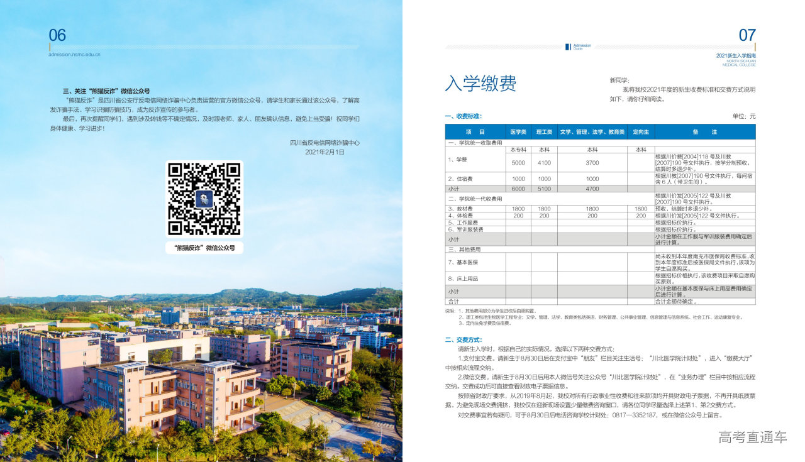The height and width of the screenshot is (462, 805).
Task: Click the "高考直通车" watermark
Action: click(x=753, y=437)
